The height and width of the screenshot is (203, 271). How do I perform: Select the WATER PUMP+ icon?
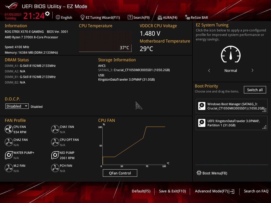click(9, 155)
